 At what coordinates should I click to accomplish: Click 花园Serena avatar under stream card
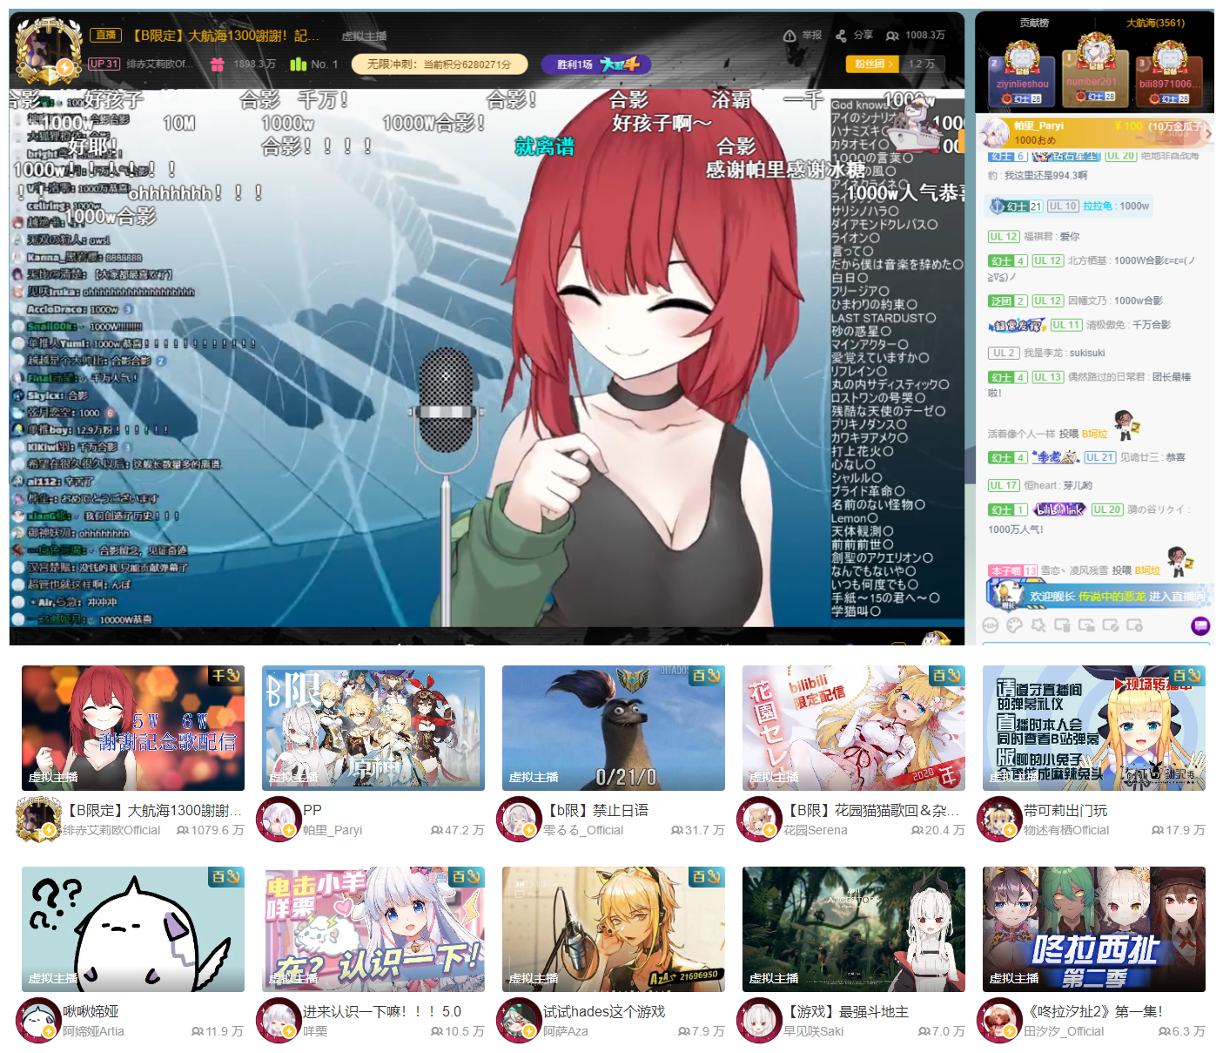pos(759,820)
